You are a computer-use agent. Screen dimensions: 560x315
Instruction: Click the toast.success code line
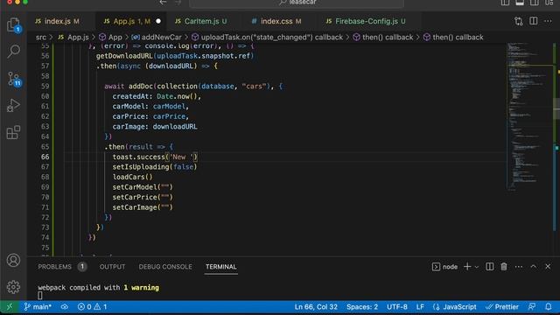click(155, 157)
